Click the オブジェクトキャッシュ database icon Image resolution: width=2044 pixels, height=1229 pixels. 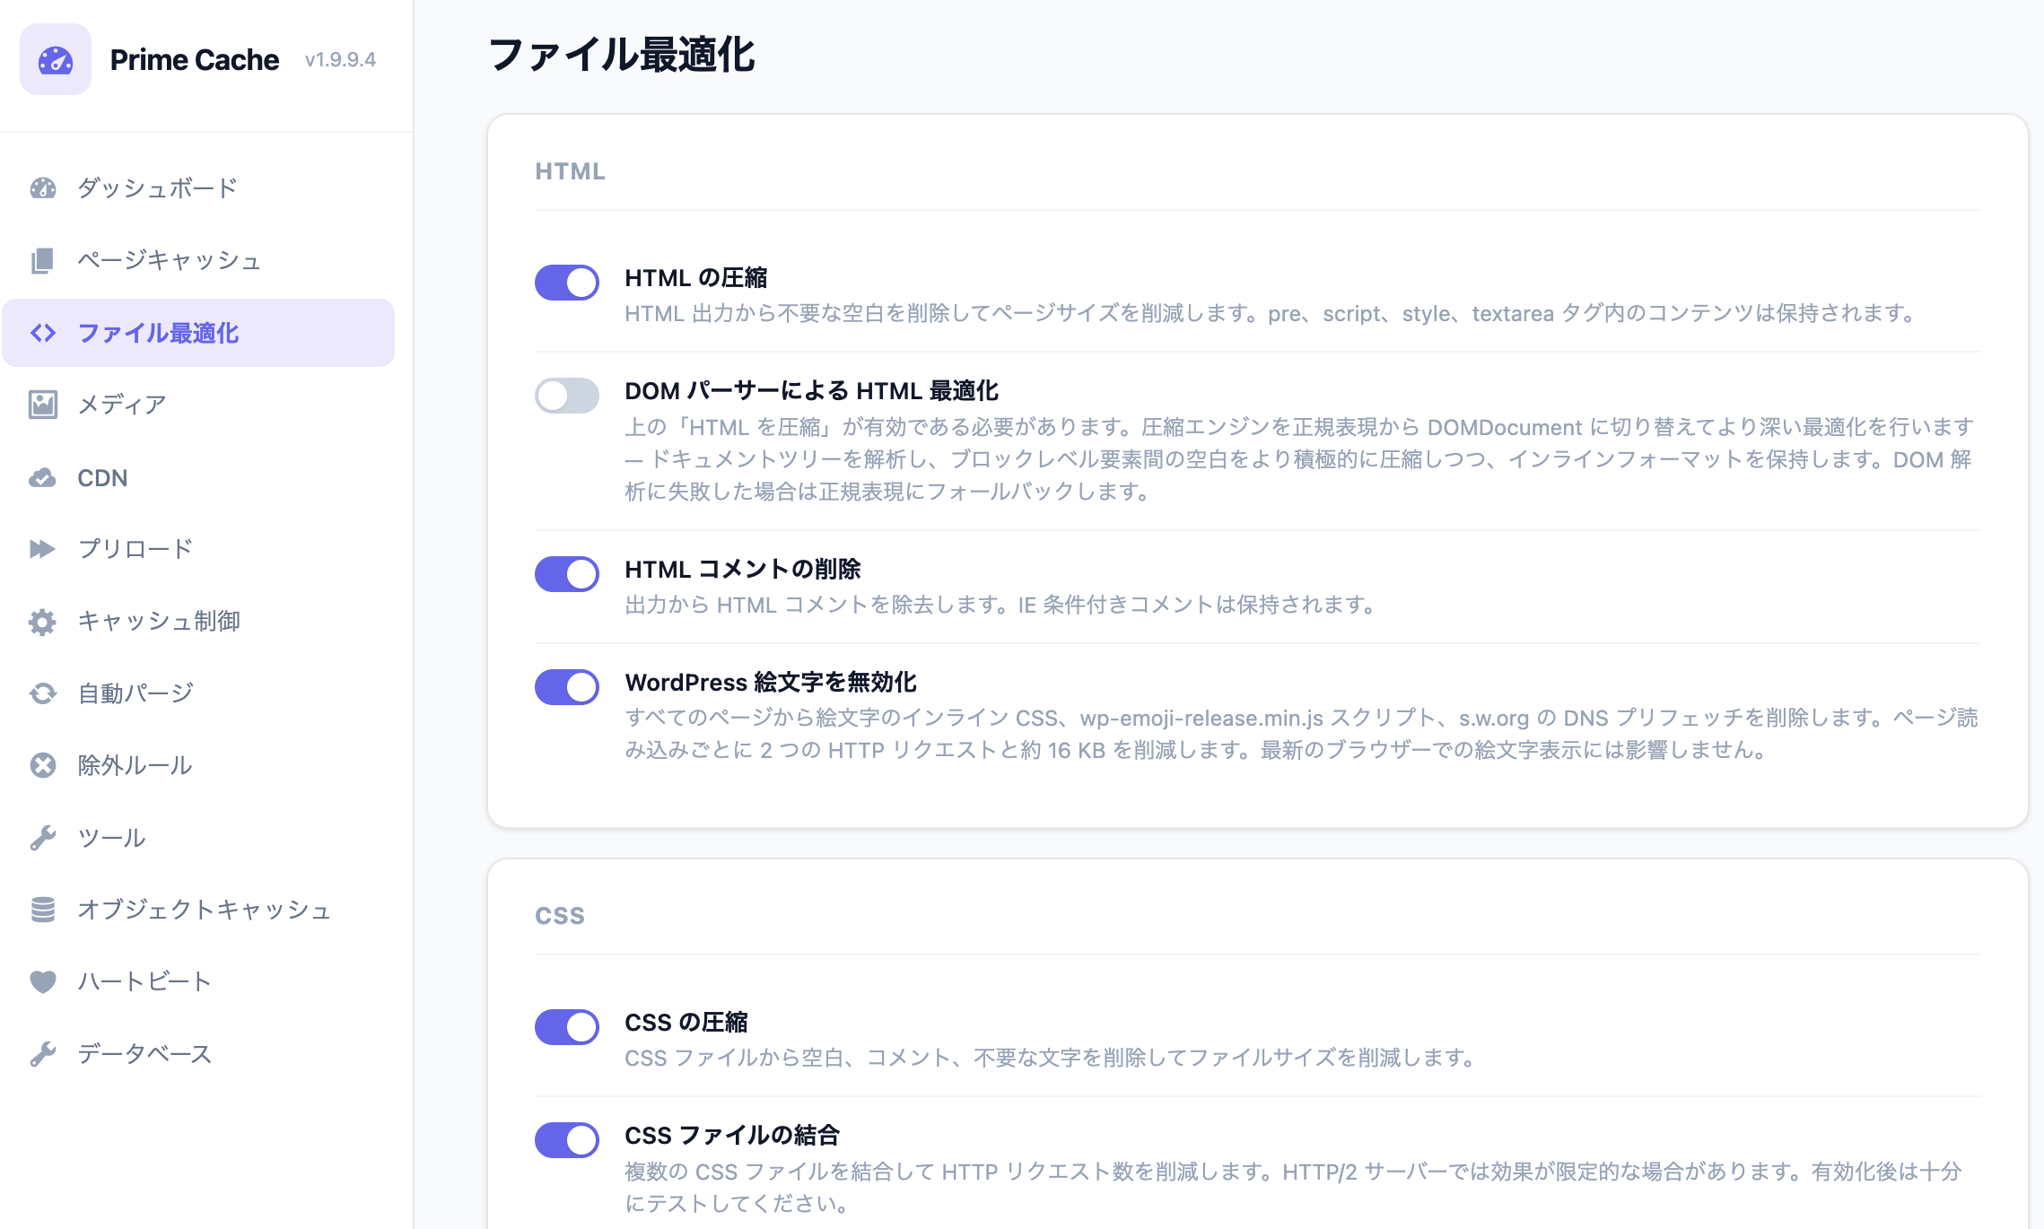pos(42,910)
